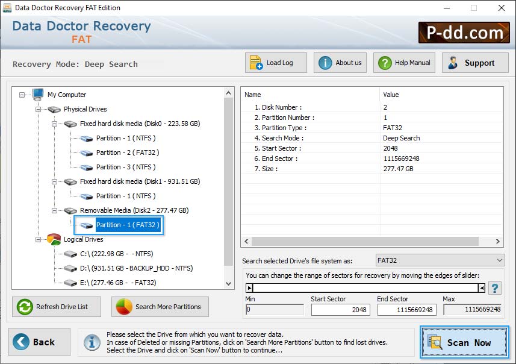Click the Back arrow icon
The image size is (516, 364).
[21, 342]
